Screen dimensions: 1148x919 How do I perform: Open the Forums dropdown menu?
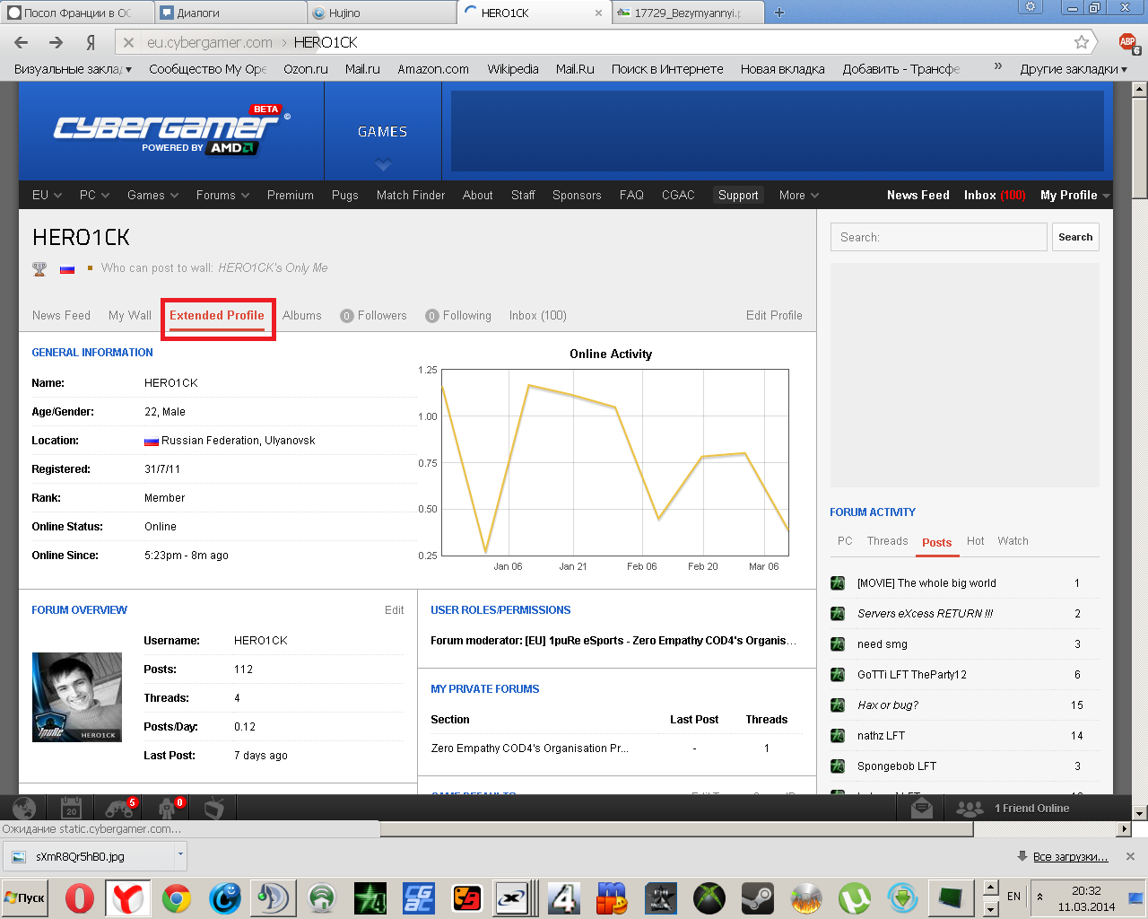pyautogui.click(x=222, y=196)
